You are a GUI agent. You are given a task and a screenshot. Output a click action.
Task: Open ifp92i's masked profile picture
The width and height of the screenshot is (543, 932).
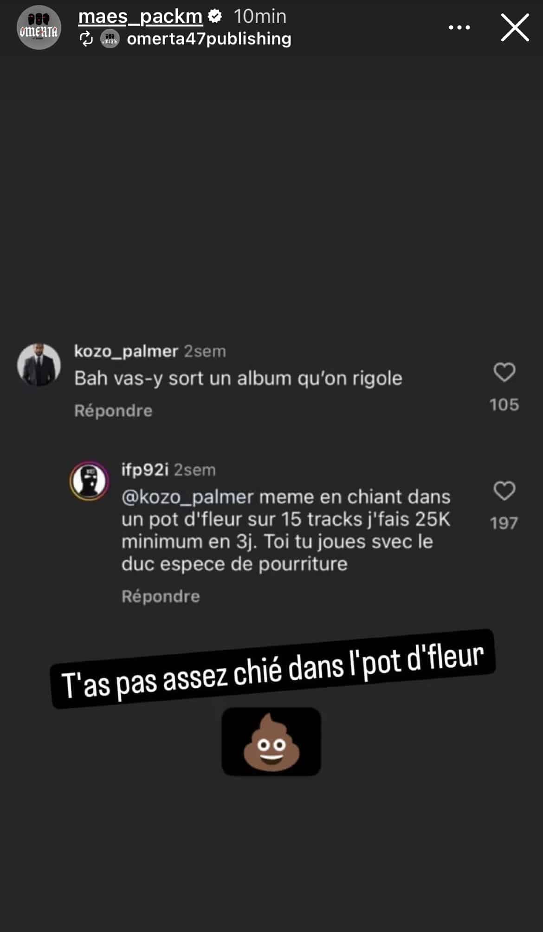click(90, 481)
